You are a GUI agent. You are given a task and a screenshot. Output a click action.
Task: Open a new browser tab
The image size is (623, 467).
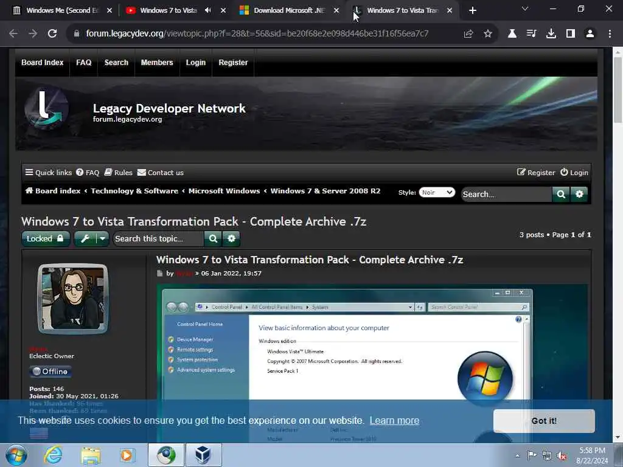(472, 10)
